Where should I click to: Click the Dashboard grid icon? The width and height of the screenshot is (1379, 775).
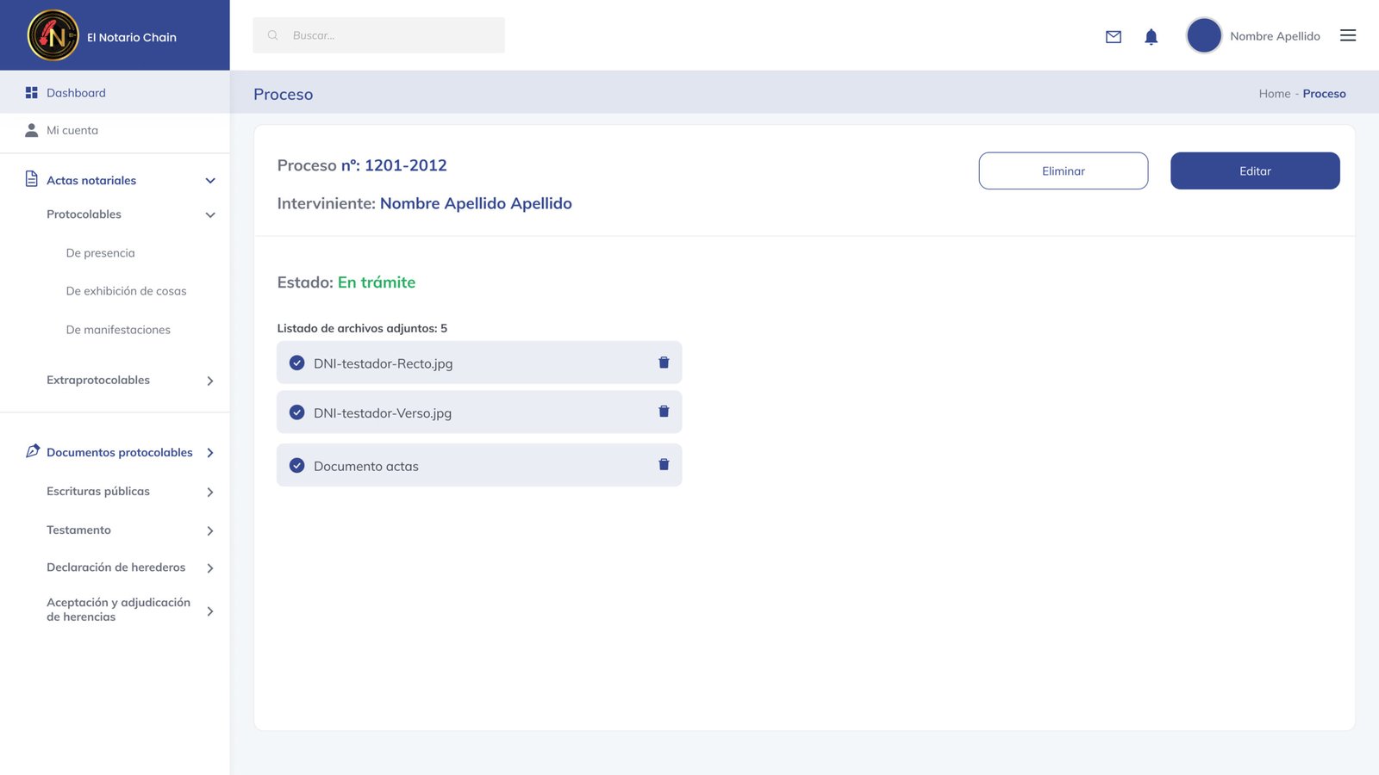(x=32, y=92)
